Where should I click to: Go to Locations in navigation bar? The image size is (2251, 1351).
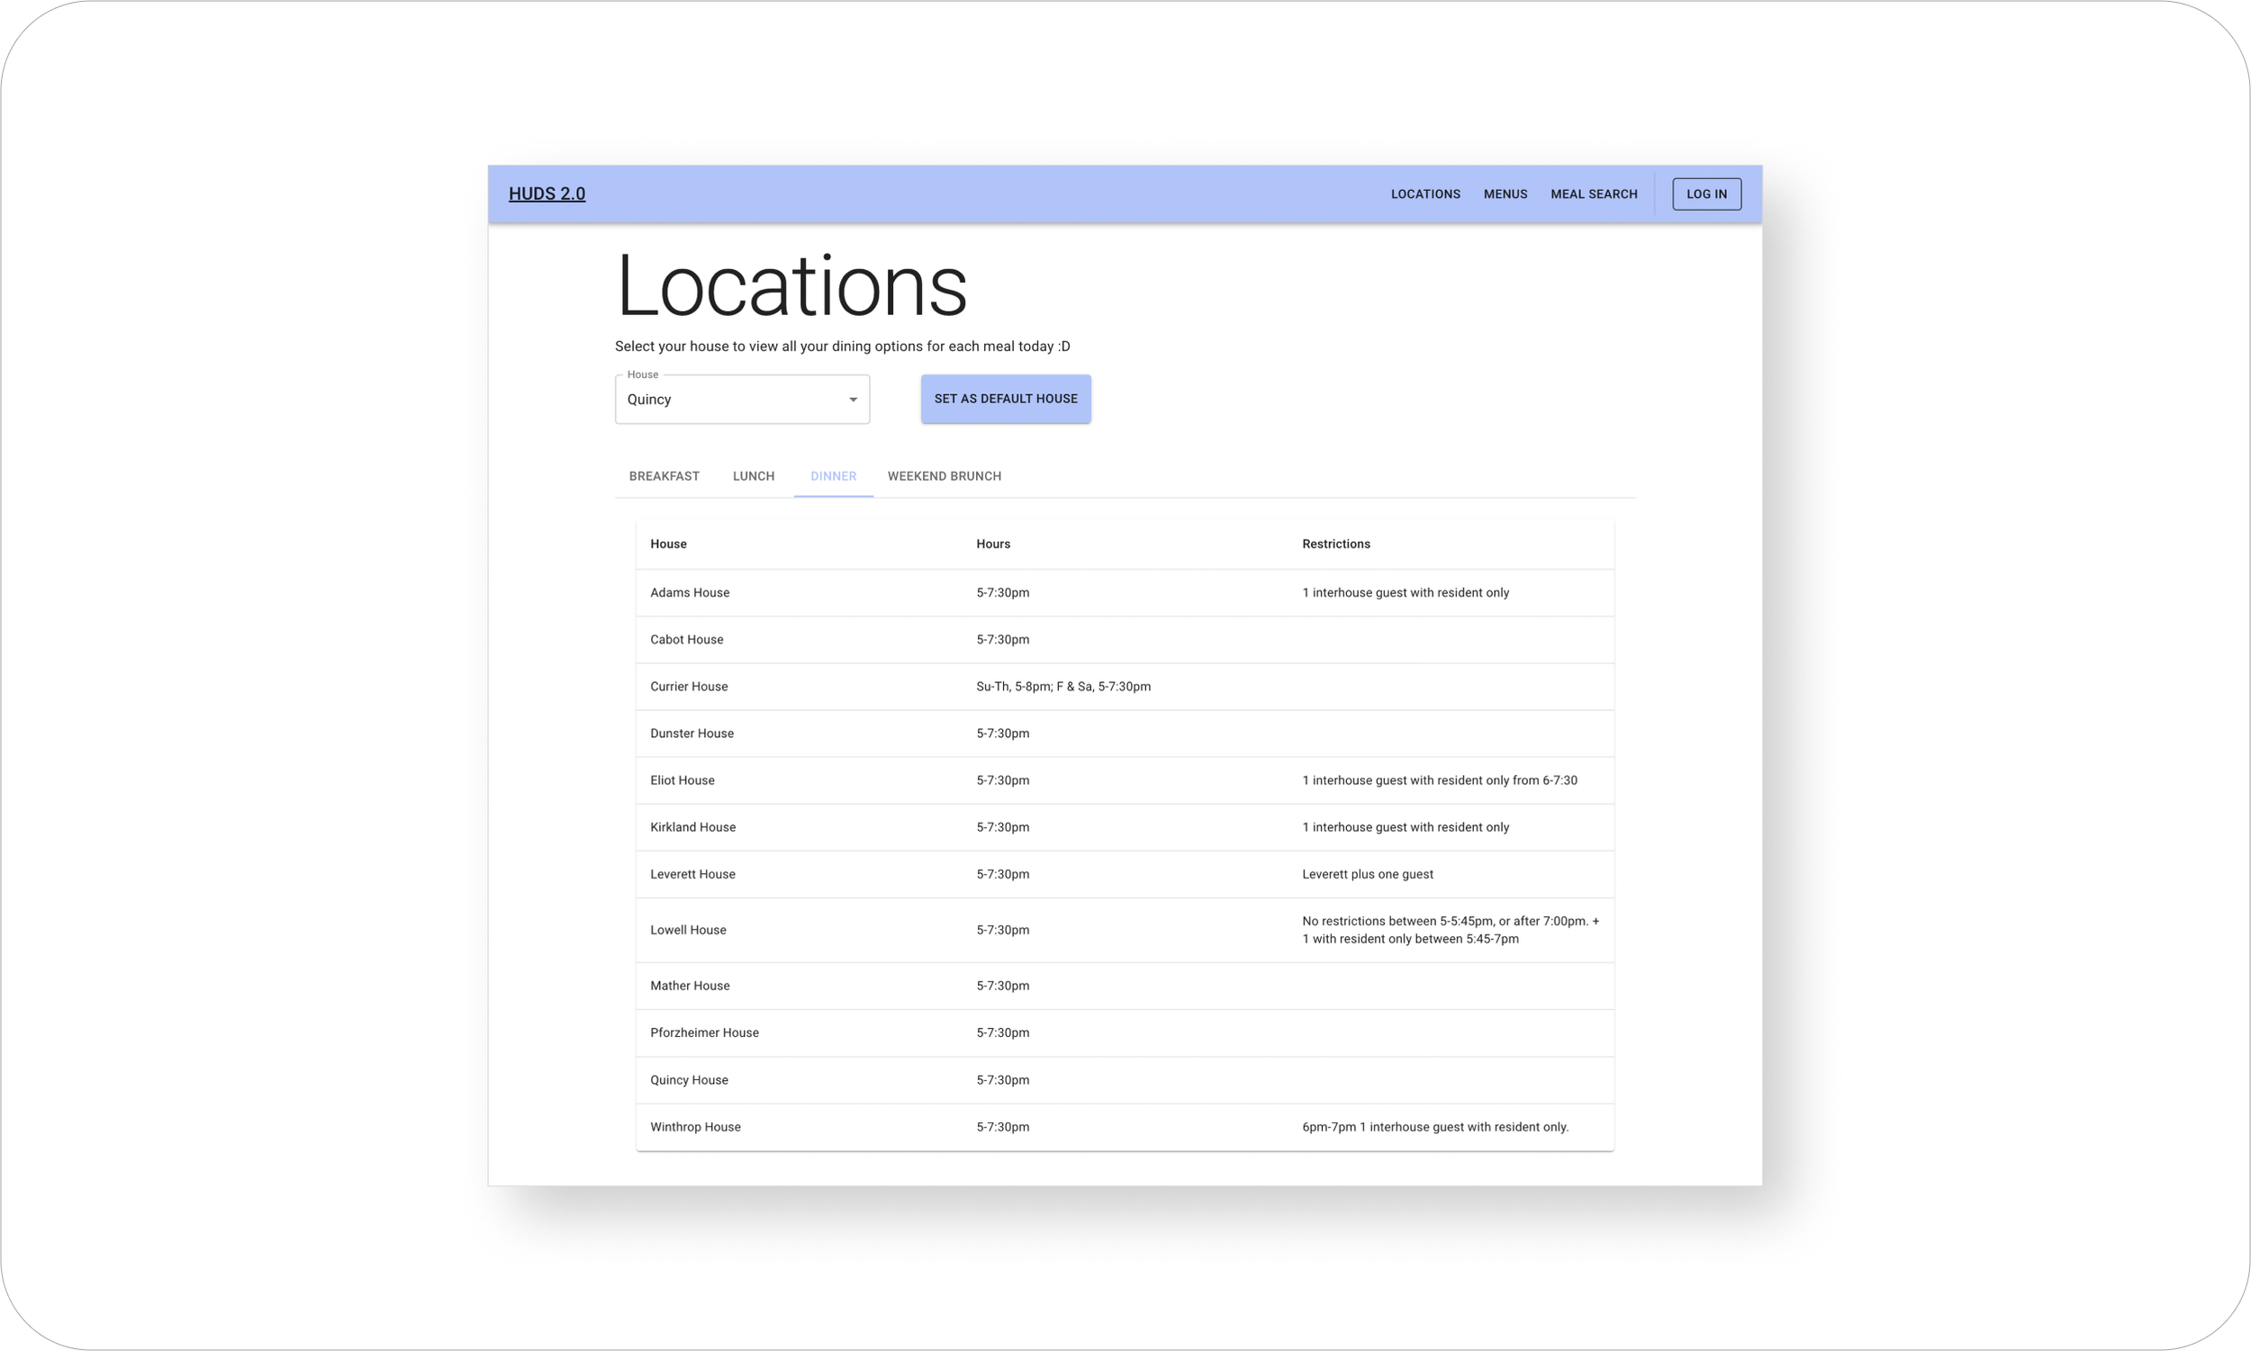(x=1425, y=194)
